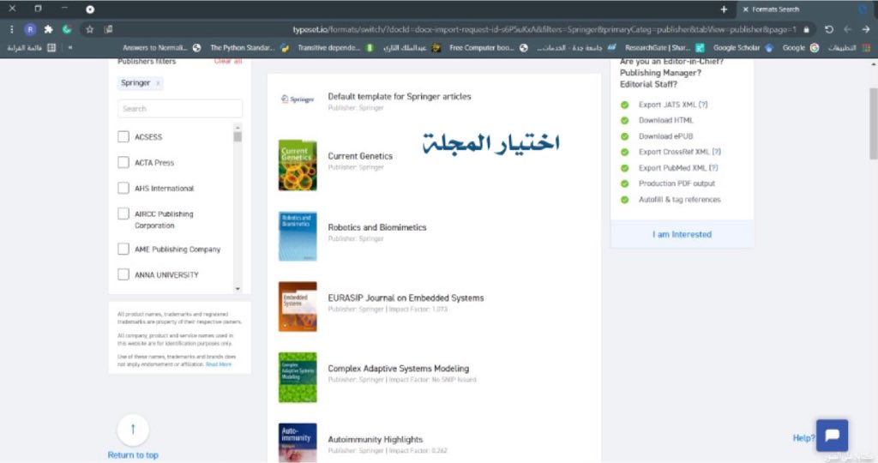Open the Google Scholar bookmark

[x=743, y=48]
